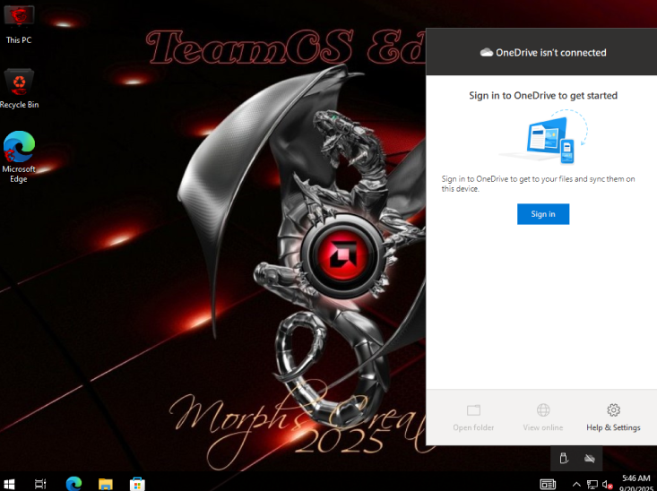Open Help & Settings in OneDrive panel
Viewport: 657px width, 491px height.
[x=613, y=418]
